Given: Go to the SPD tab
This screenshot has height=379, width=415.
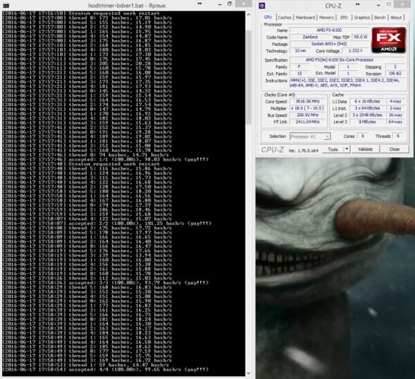Looking at the screenshot, I should (344, 17).
